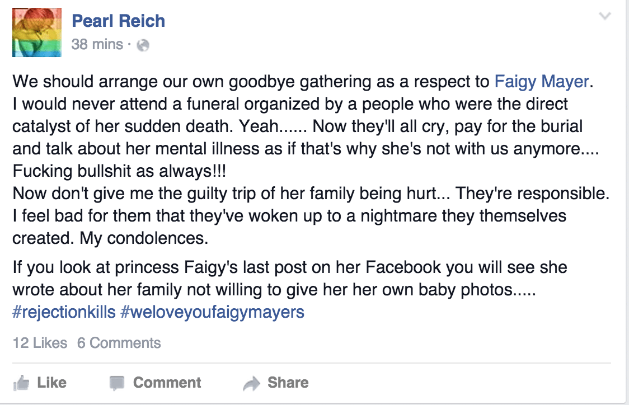
Task: Open Pearl Reich's profile name link
Action: click(x=118, y=20)
